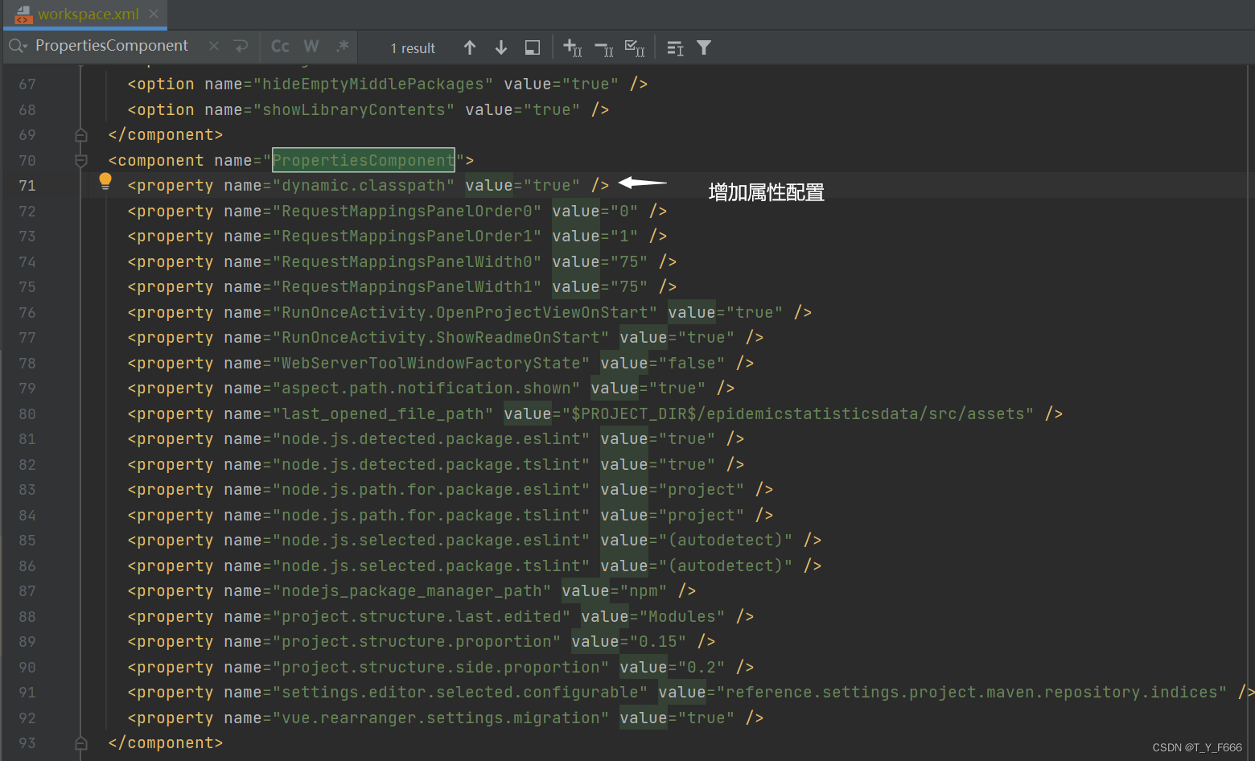Click "RunOnceActivity.ShowReadmeOnStart" text

coord(441,337)
